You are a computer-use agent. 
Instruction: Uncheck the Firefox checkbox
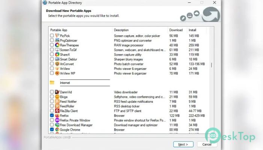coord(52,115)
